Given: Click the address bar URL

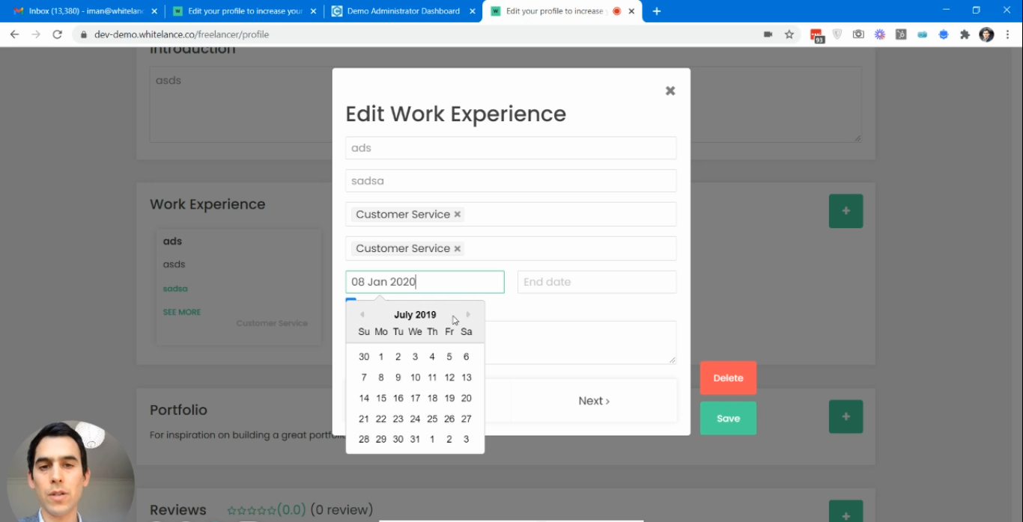Looking at the screenshot, I should [181, 34].
